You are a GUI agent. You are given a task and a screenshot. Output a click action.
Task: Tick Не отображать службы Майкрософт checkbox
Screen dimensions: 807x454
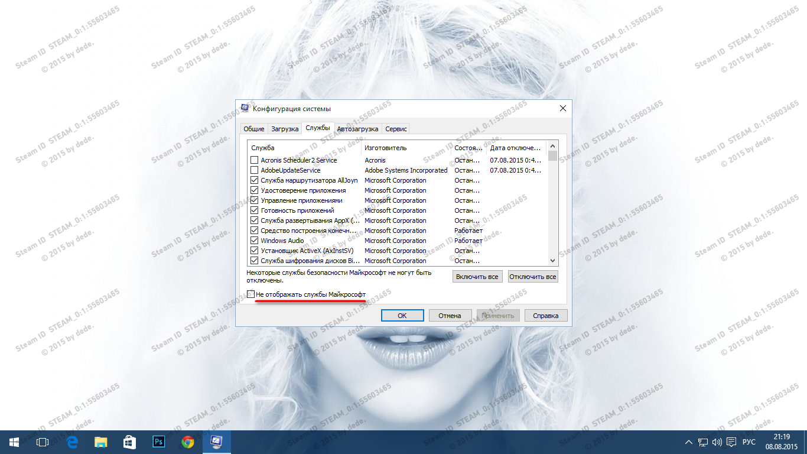coord(251,294)
